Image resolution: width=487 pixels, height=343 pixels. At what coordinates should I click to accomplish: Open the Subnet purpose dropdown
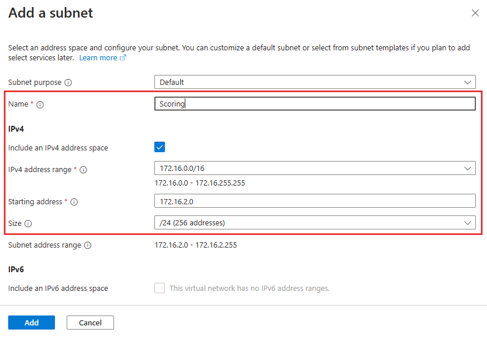coord(314,82)
